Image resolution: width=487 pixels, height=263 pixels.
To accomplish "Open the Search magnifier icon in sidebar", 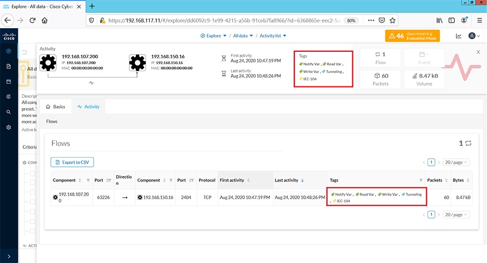I will coord(9,112).
